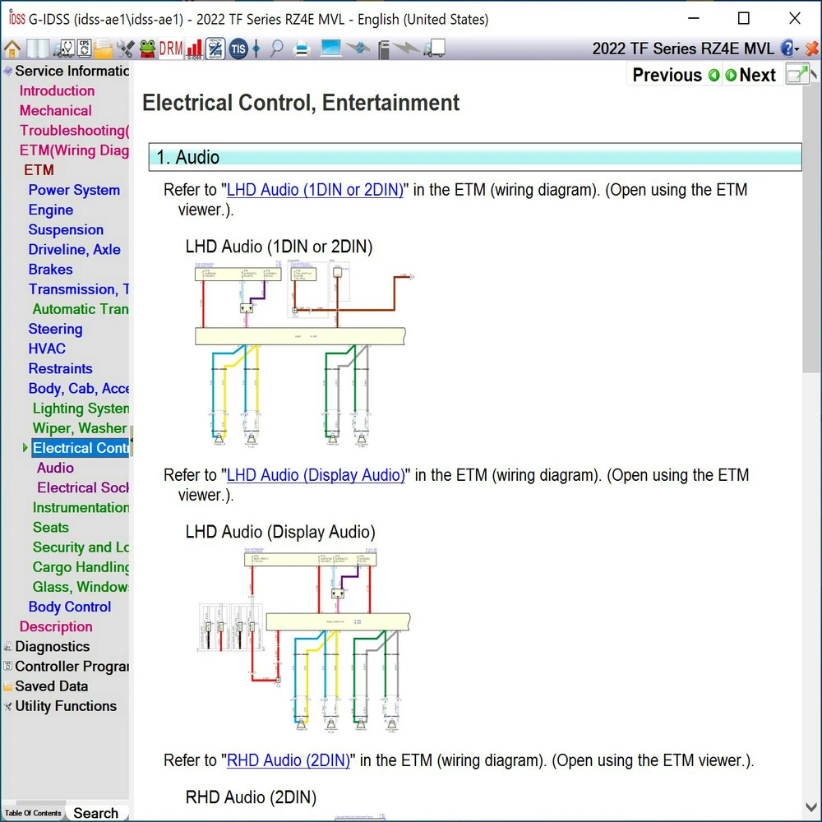Open the blue help question mark icon

click(787, 48)
